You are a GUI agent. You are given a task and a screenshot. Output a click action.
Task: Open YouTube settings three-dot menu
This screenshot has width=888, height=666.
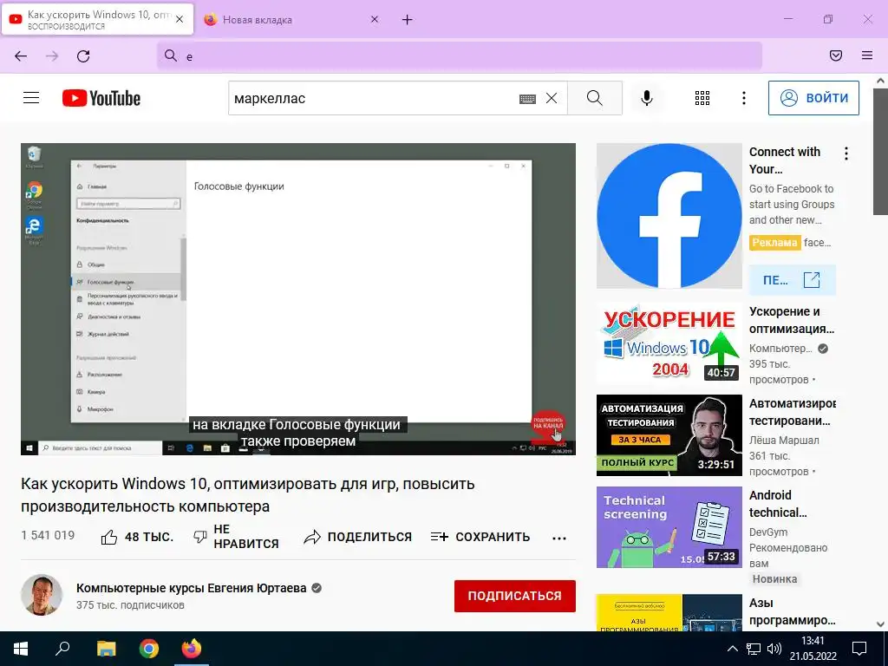click(743, 98)
